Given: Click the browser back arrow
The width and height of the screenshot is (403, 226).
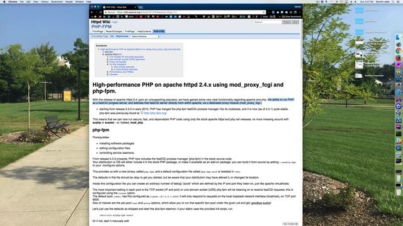Looking at the screenshot, I should coord(92,12).
